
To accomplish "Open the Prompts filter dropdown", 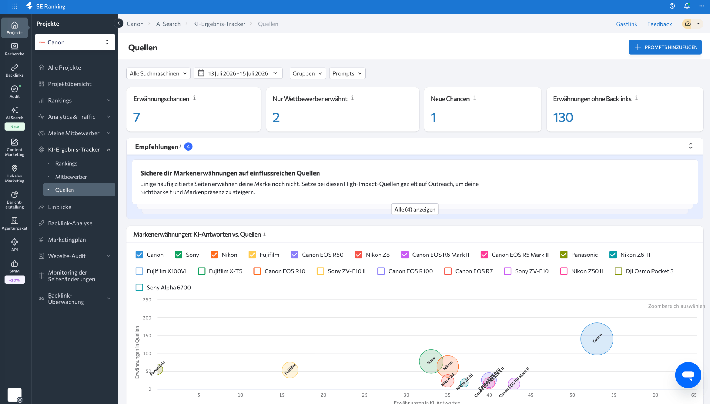I will pos(347,73).
